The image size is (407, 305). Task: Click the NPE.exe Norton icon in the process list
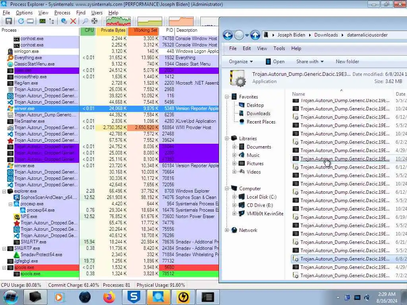click(x=17, y=216)
